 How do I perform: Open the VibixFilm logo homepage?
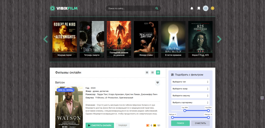[64, 8]
